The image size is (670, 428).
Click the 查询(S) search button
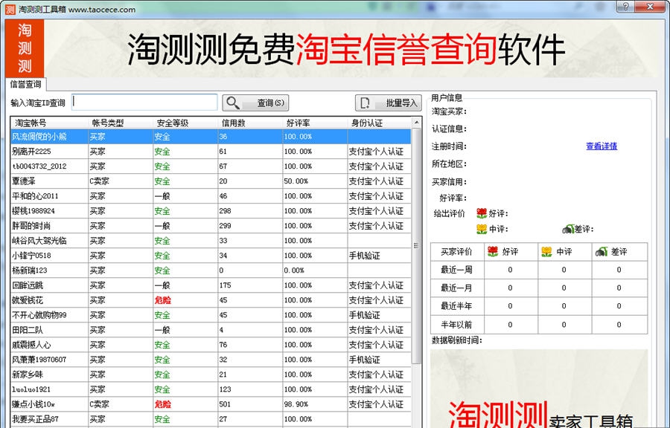[x=255, y=103]
